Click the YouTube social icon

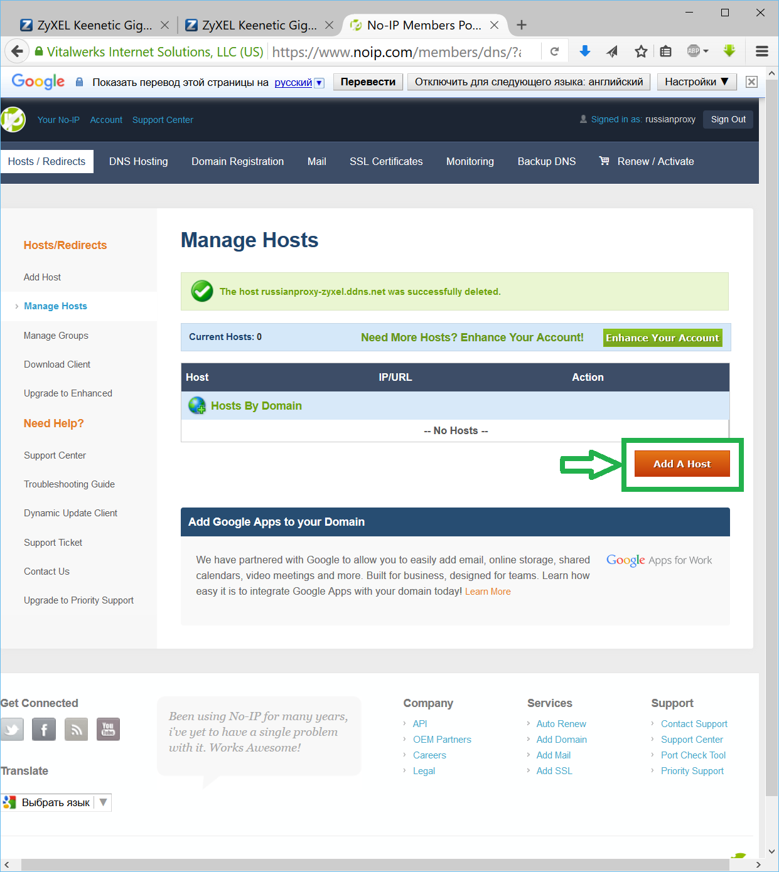click(x=108, y=729)
